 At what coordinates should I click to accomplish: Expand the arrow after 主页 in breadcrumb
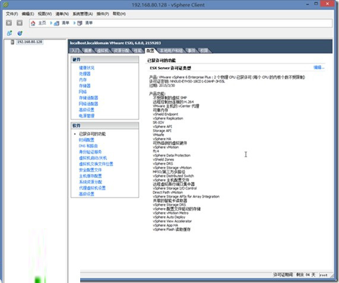click(51, 23)
